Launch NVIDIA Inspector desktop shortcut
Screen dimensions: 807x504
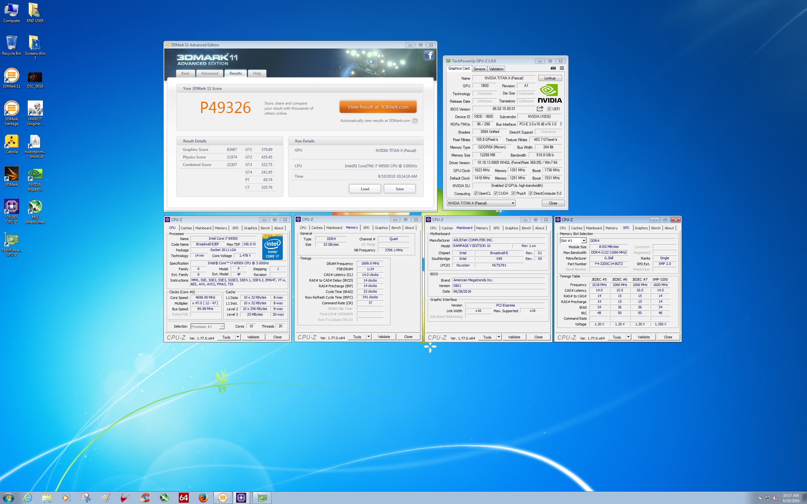pyautogui.click(x=35, y=179)
